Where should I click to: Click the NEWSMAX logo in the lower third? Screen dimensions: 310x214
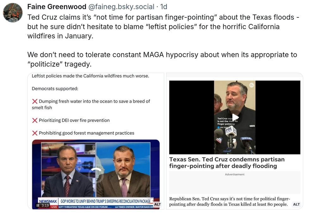click(x=48, y=201)
